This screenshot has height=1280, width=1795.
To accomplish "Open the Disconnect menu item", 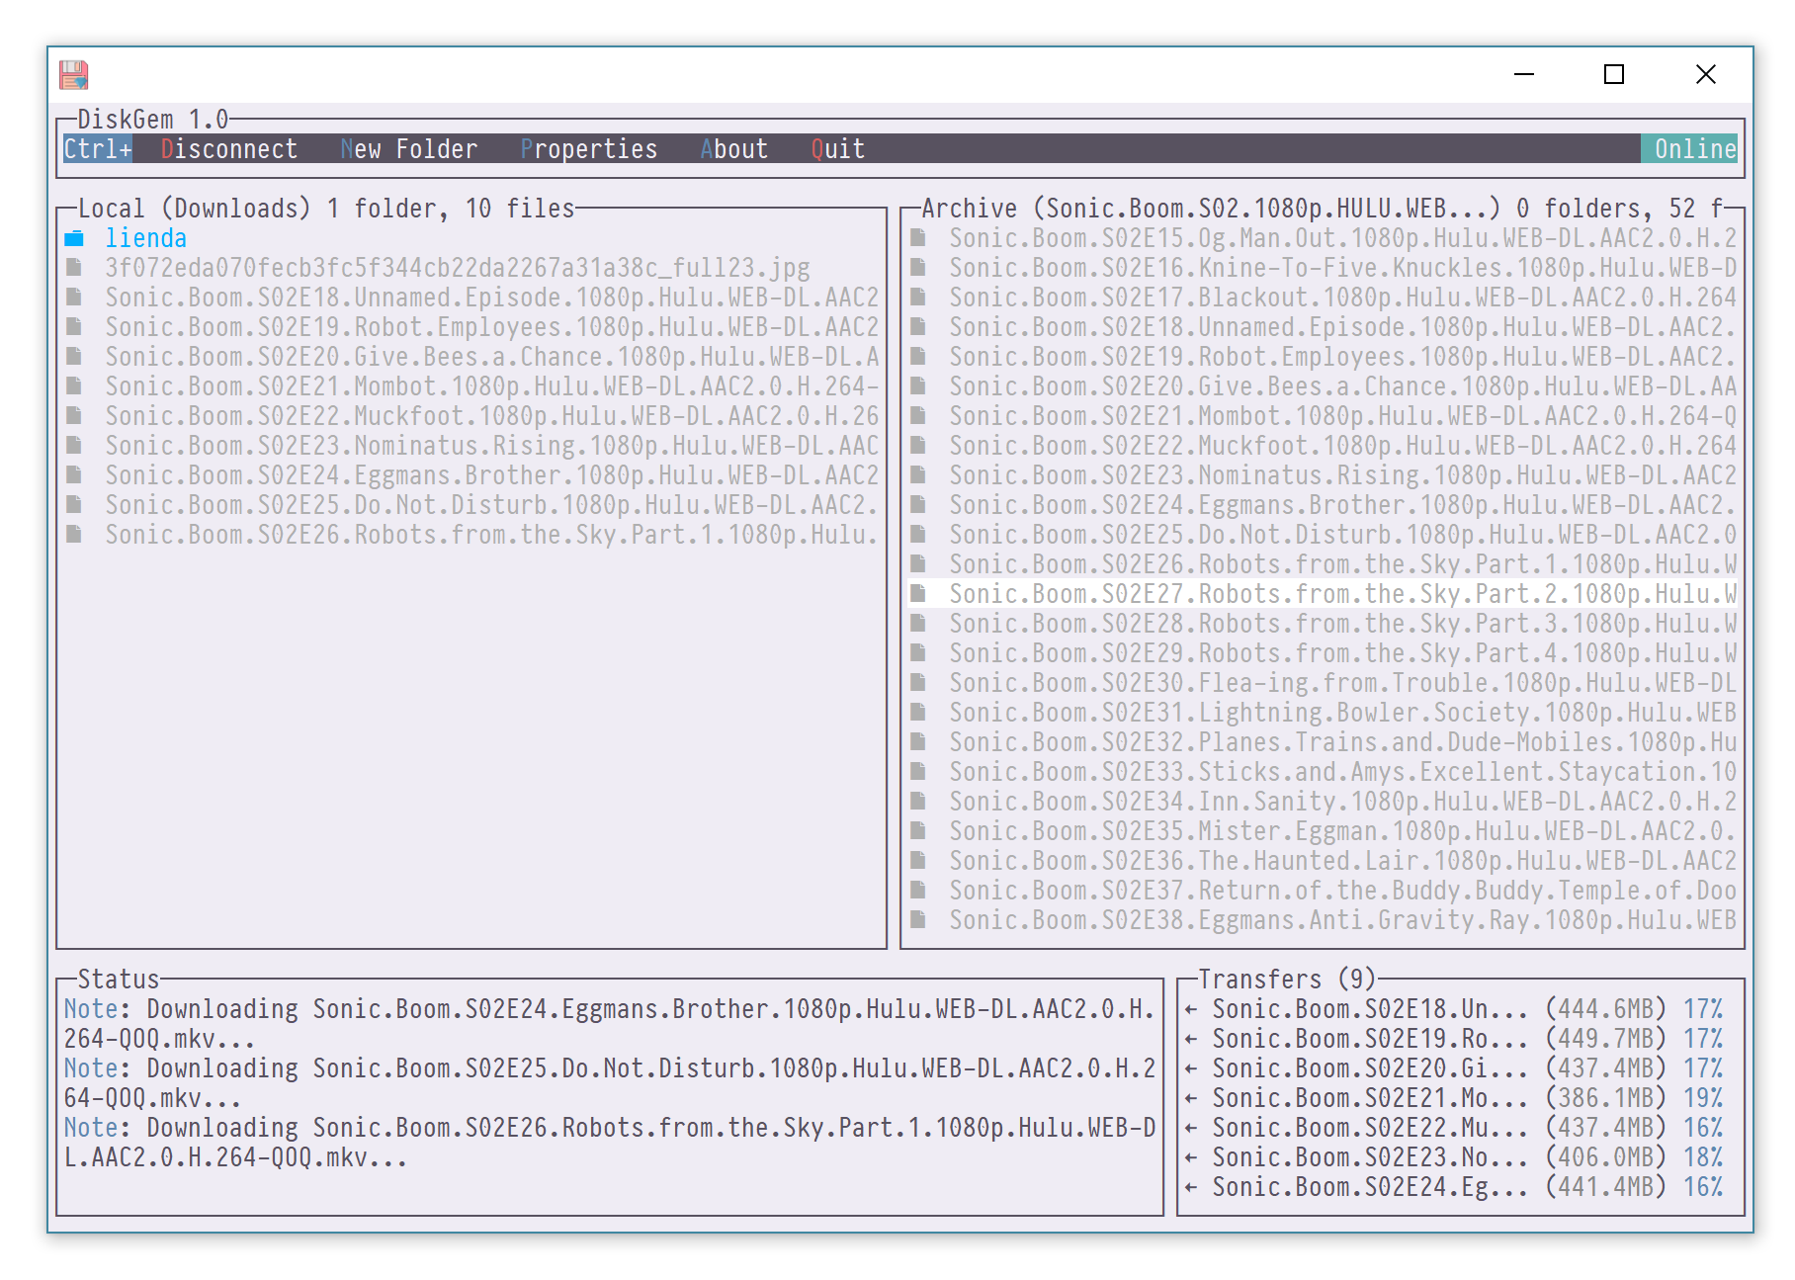I will pyautogui.click(x=228, y=149).
